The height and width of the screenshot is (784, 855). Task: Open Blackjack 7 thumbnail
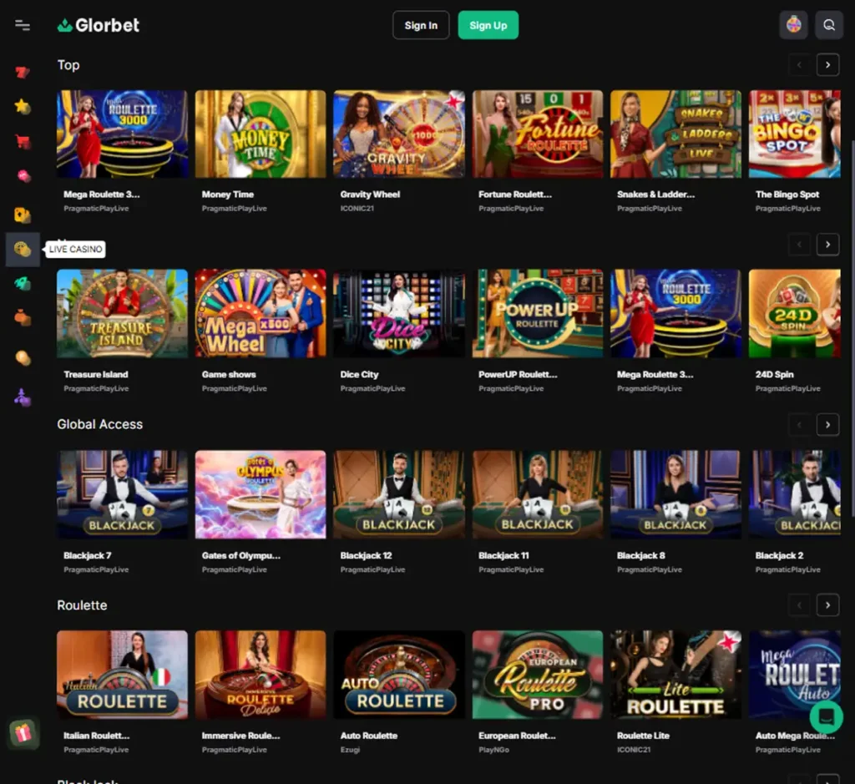point(122,494)
